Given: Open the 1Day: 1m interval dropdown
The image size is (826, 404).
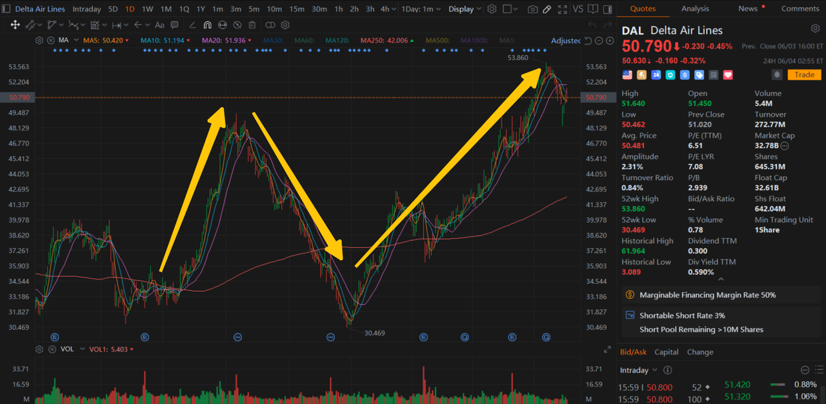Looking at the screenshot, I should [421, 9].
